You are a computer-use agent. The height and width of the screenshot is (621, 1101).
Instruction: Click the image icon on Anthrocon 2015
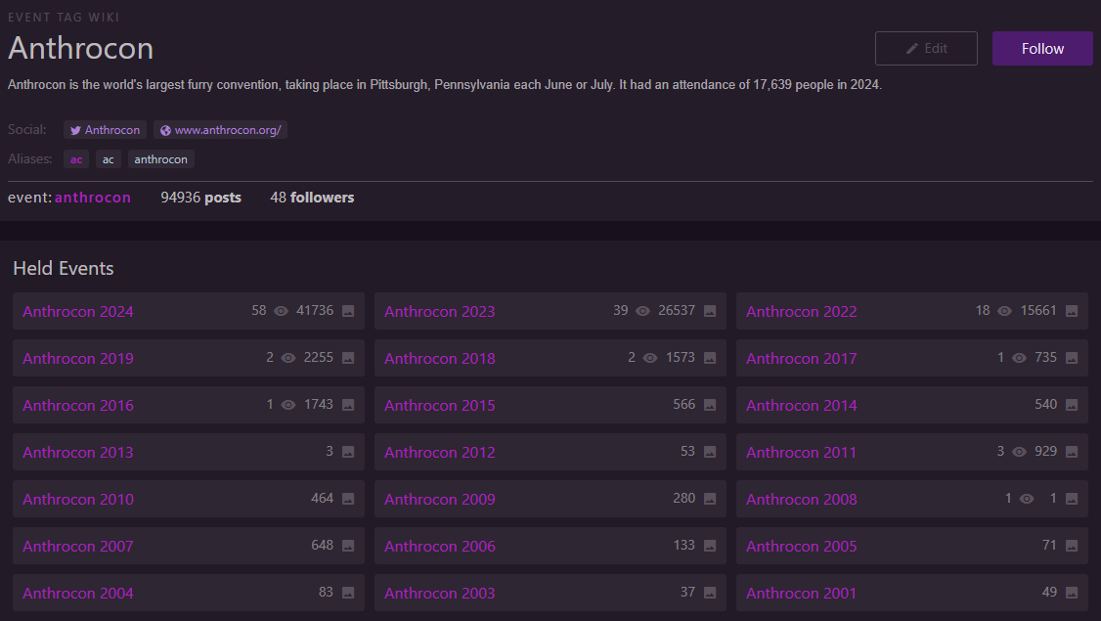[x=710, y=405]
